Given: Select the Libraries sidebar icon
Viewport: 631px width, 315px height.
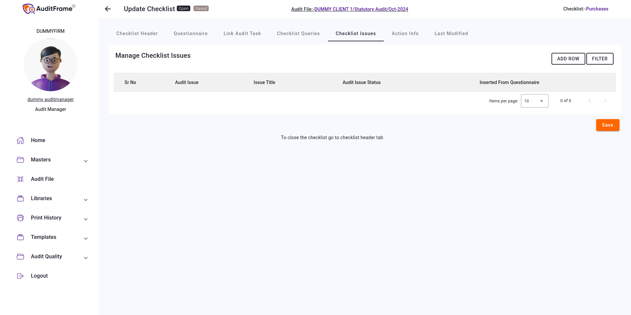Looking at the screenshot, I should (20, 198).
